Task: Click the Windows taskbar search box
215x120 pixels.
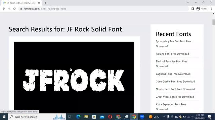Action: click(37, 117)
